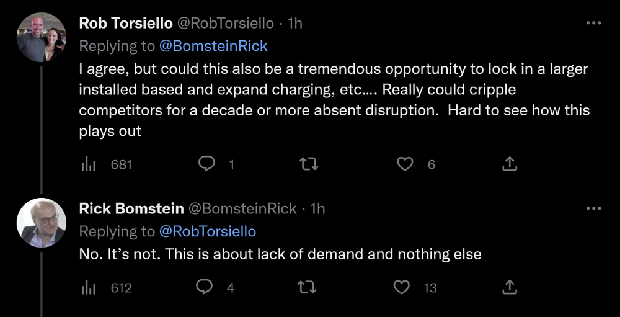View analytics for tweet with 681 views

88,164
